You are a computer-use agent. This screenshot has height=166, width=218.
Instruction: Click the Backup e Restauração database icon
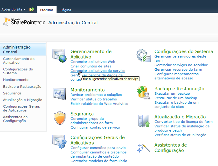[x=143, y=93]
